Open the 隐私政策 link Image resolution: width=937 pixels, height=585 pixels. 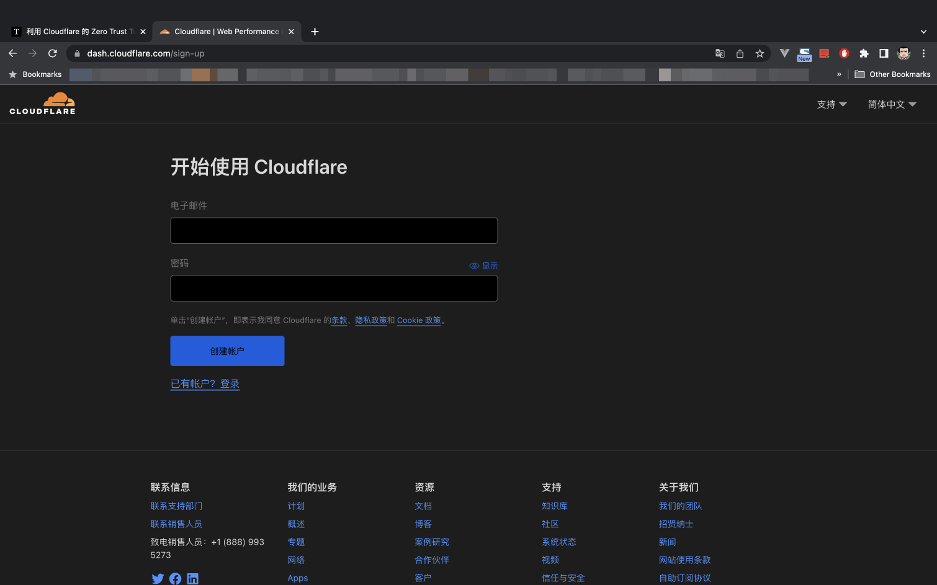pyautogui.click(x=371, y=320)
